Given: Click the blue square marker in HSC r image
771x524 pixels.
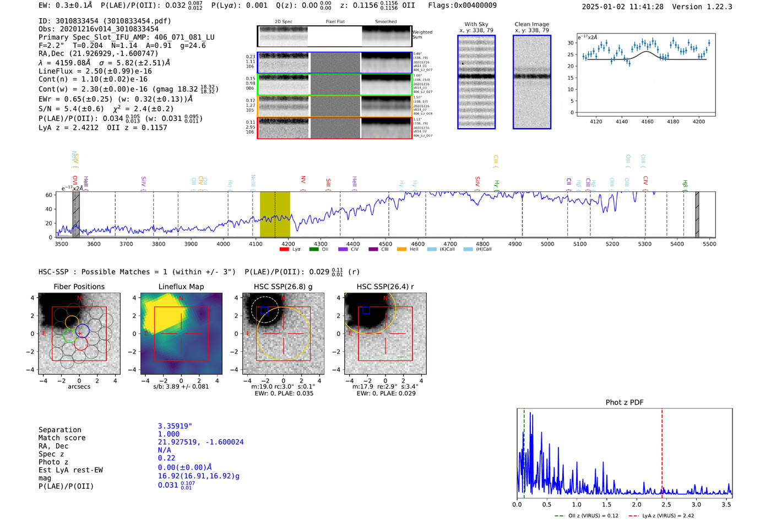Looking at the screenshot, I should tap(366, 310).
